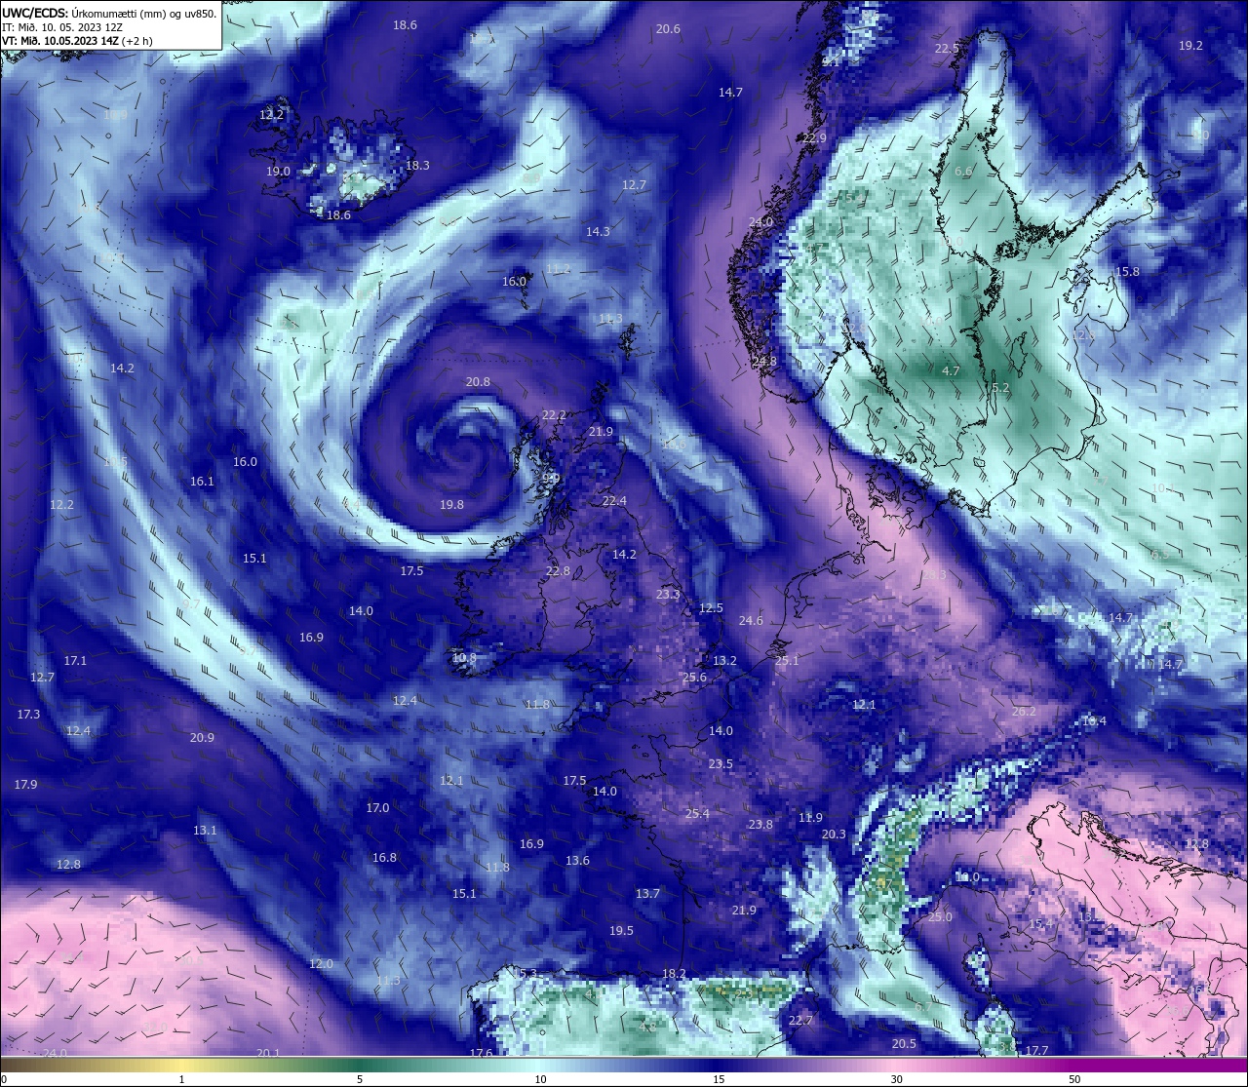The height and width of the screenshot is (1087, 1248).
Task: Click the 1 tick label on the color scale
Action: click(182, 1079)
